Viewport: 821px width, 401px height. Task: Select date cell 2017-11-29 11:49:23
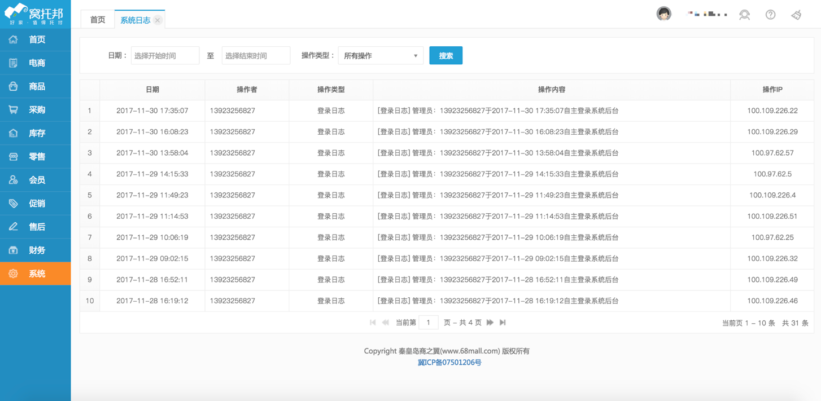[152, 195]
